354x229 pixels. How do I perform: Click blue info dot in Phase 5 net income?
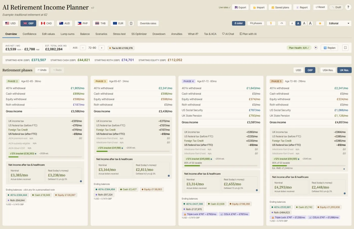345,193
